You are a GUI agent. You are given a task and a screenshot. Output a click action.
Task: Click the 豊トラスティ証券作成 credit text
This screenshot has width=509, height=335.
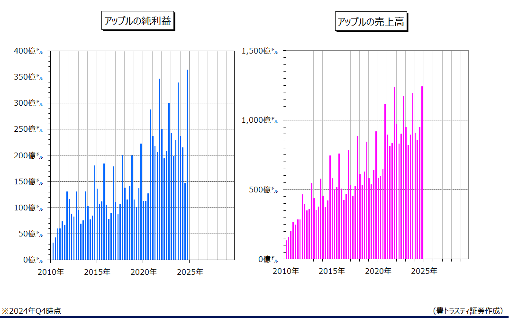(x=468, y=311)
